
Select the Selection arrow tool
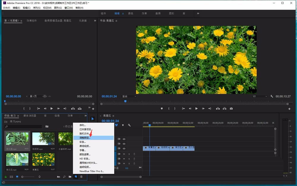point(93,119)
